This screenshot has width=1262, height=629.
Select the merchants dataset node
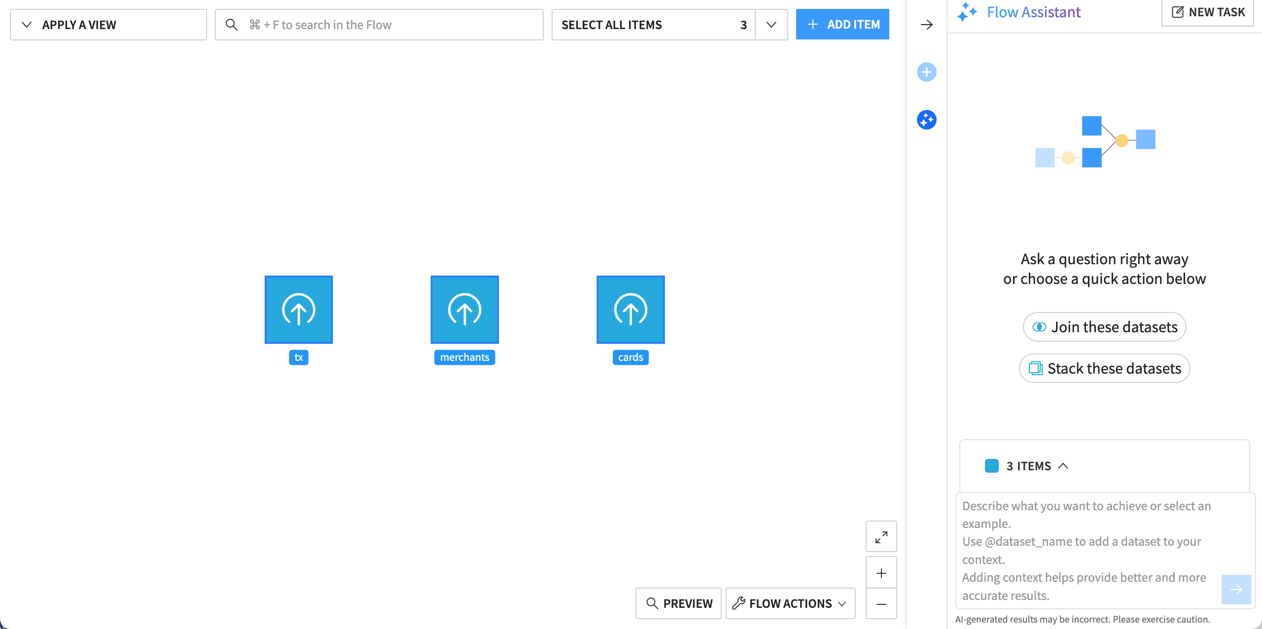coord(464,310)
